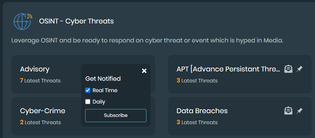The width and height of the screenshot is (315, 138).
Task: View the 3 Latest Threats under APT
Action: pos(197,81)
